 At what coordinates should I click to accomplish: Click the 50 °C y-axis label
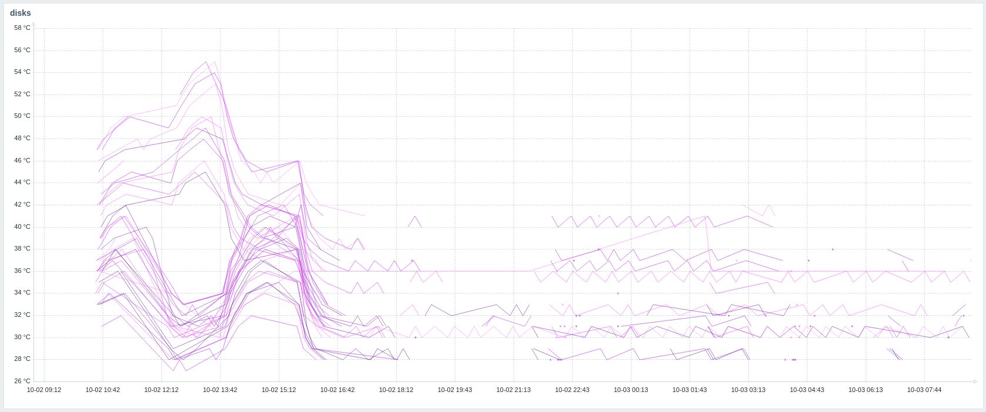click(x=22, y=116)
